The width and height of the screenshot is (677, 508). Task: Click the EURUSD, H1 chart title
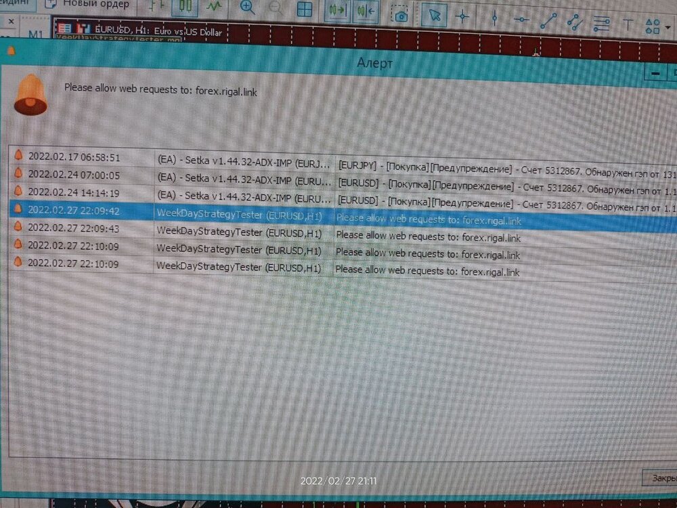pos(158,30)
